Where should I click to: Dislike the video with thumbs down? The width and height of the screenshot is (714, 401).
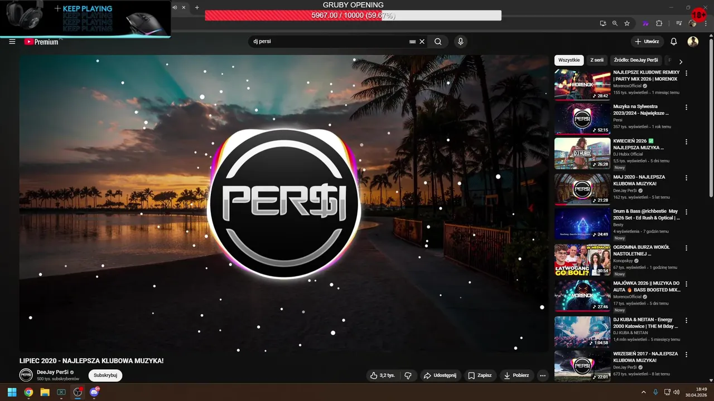click(408, 375)
